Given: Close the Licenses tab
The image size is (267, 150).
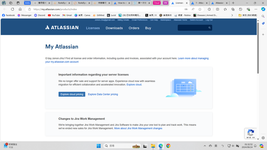Looking at the screenshot, I should [187, 3].
